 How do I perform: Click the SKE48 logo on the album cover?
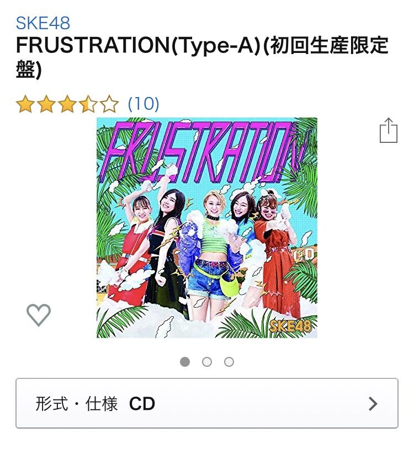[x=290, y=325]
